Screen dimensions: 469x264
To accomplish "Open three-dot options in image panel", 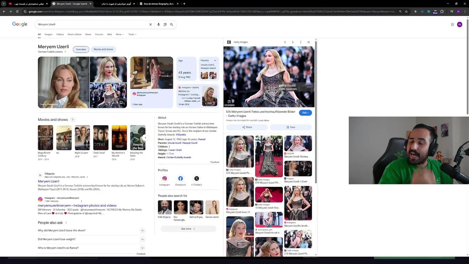I will 300,42.
